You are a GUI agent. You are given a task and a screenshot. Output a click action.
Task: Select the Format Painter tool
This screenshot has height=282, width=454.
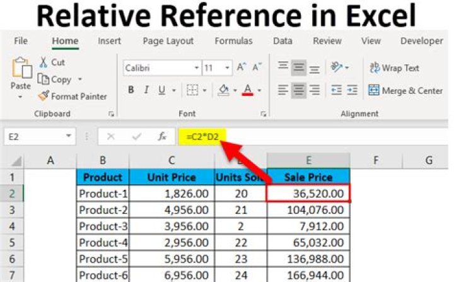coord(44,97)
